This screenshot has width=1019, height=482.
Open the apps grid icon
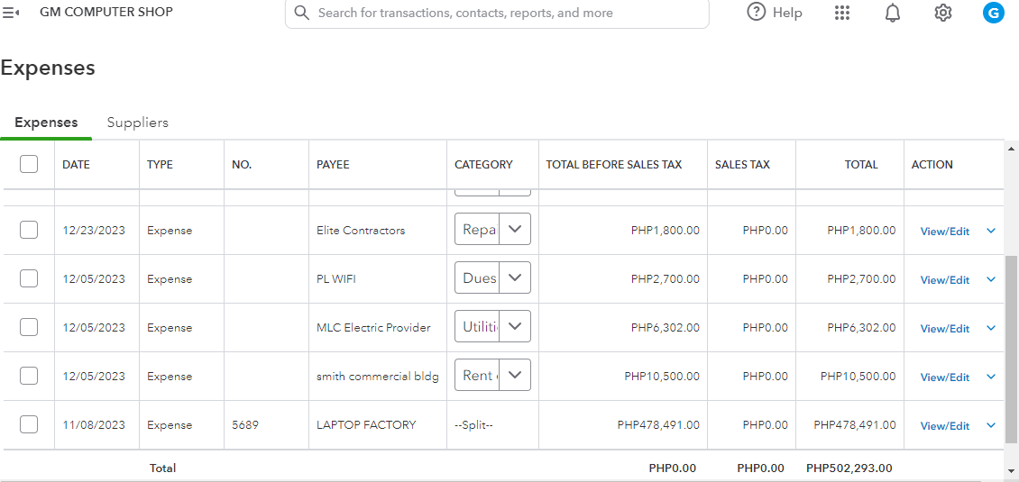pos(842,13)
